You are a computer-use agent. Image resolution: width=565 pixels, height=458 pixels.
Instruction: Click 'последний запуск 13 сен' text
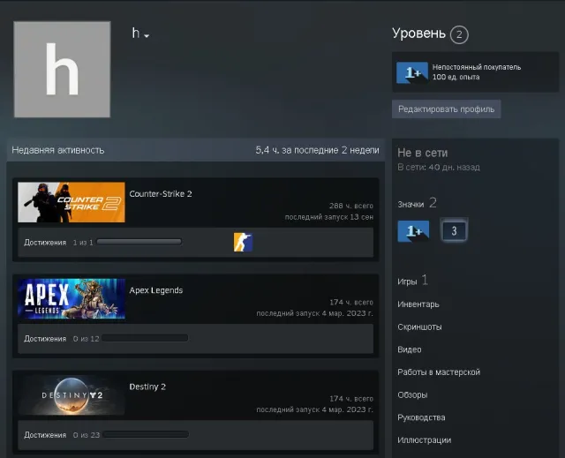tap(329, 217)
